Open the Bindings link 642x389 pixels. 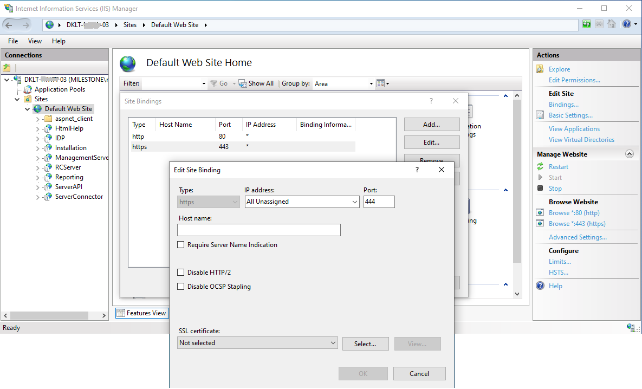pos(563,105)
